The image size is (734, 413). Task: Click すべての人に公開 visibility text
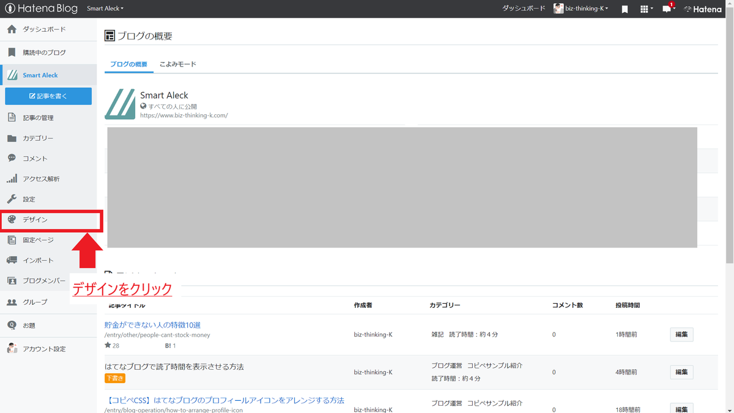172,106
